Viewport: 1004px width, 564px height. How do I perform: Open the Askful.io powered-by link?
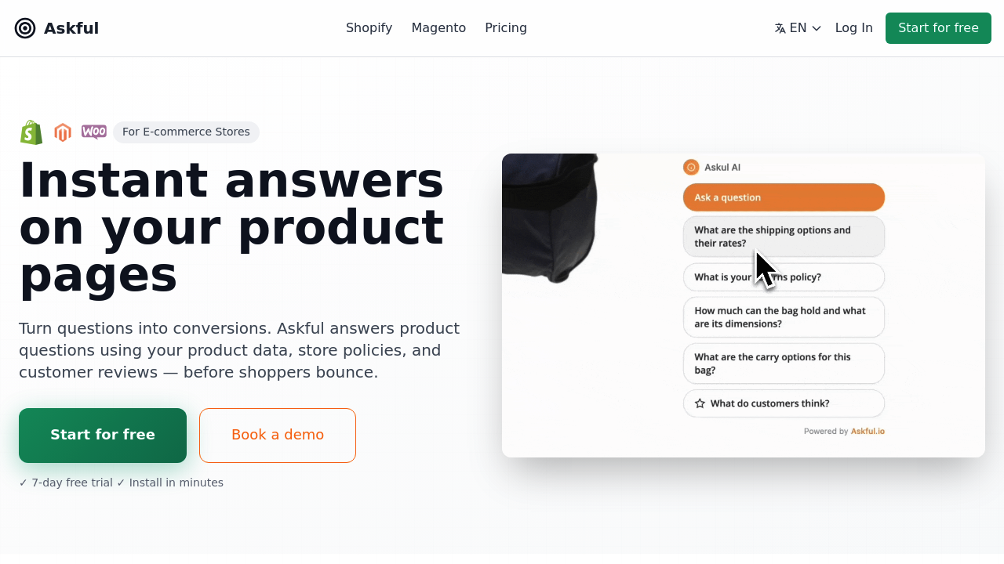pos(868,431)
